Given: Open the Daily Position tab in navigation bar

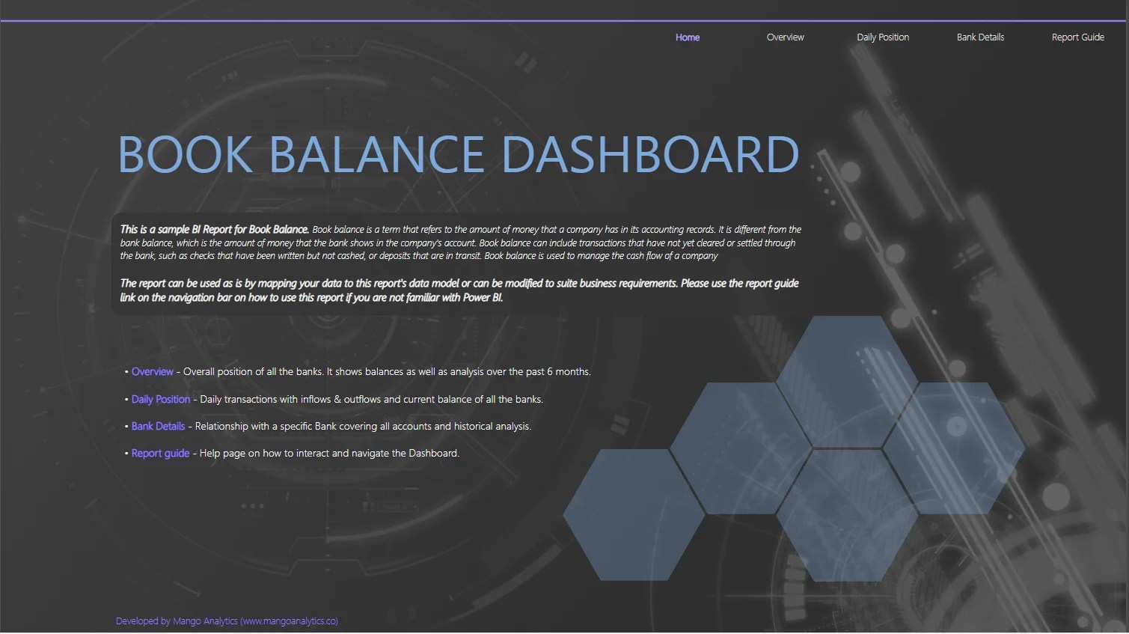Looking at the screenshot, I should click(883, 37).
